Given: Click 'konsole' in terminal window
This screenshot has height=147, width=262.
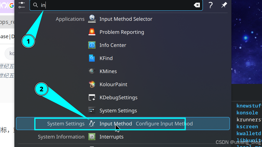Looking at the screenshot, I should point(247,113).
